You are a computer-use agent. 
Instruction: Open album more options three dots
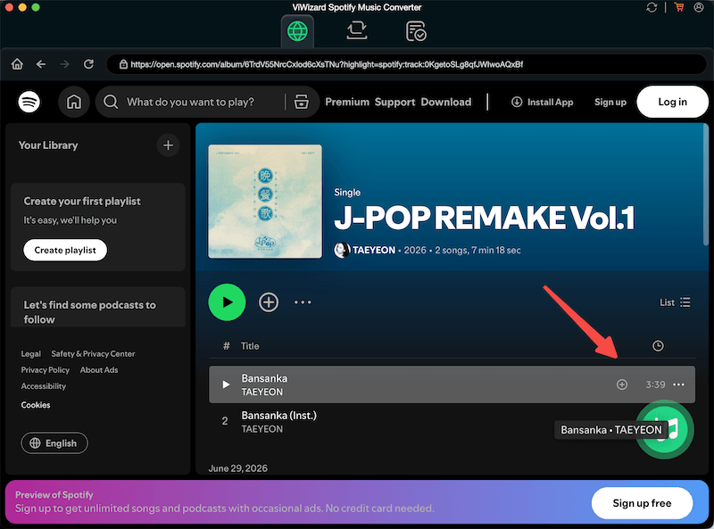pos(303,302)
